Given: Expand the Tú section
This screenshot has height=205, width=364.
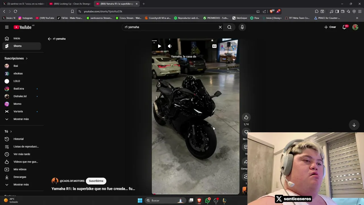Looking at the screenshot, I should [8, 131].
